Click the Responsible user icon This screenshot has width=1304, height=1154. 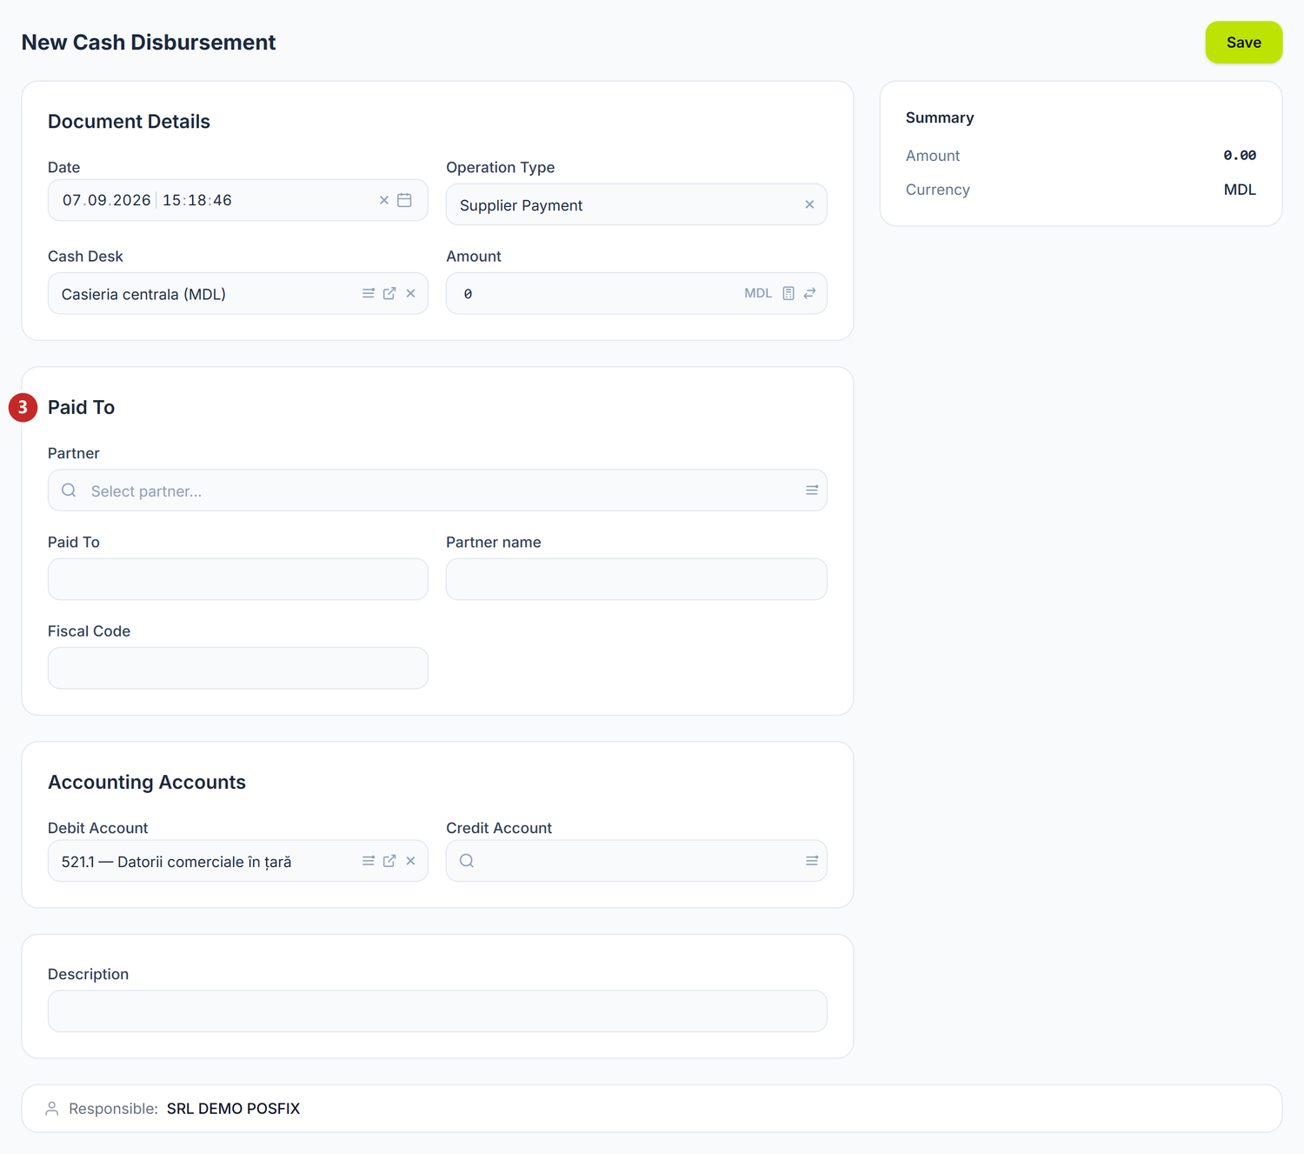pos(52,1109)
